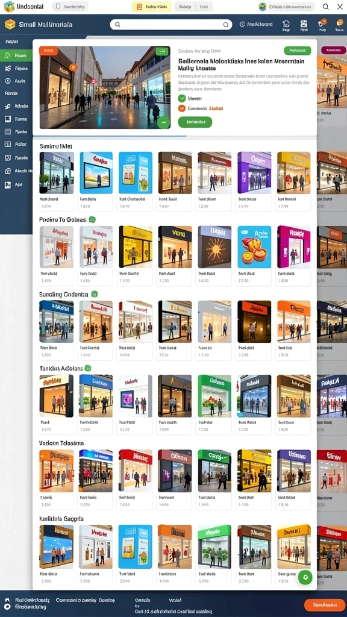Click the green round icon on the hero mall photo
The image size is (347, 617).
click(164, 122)
